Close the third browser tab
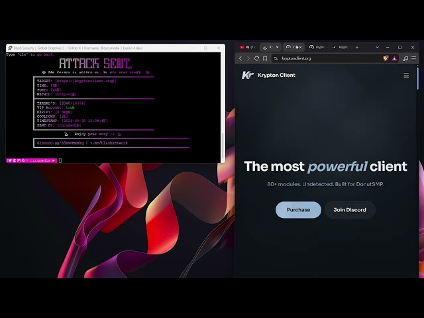This screenshot has width=424, height=318. pyautogui.click(x=300, y=47)
